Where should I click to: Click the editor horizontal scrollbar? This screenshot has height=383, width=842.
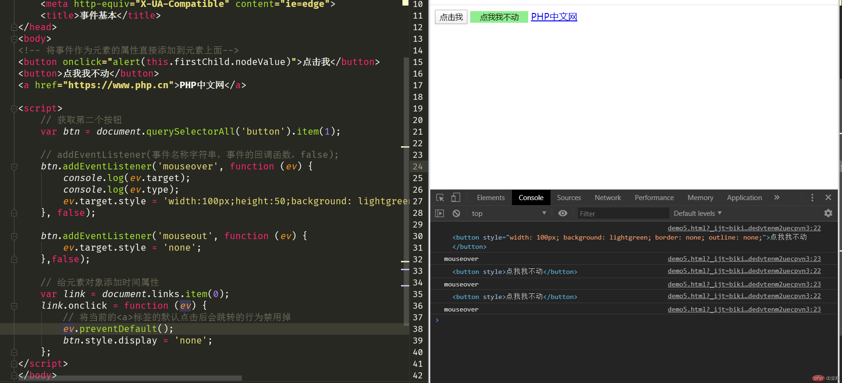coord(130,378)
